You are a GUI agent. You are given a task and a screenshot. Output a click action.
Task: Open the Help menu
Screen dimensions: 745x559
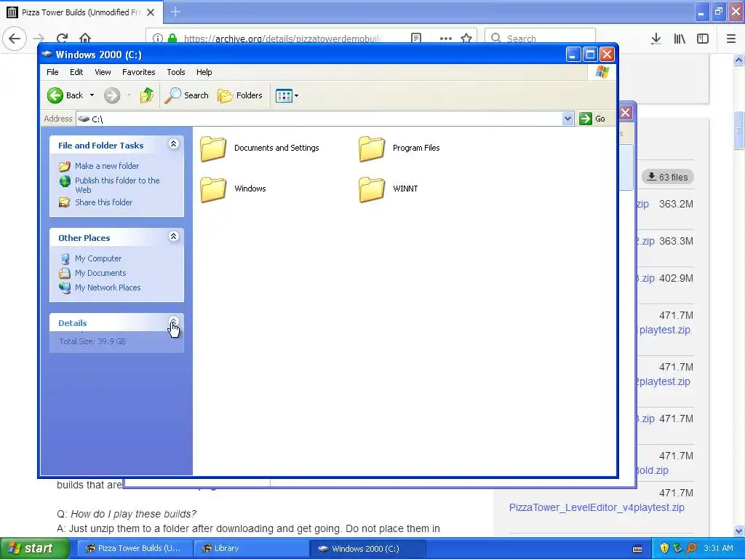pyautogui.click(x=204, y=72)
